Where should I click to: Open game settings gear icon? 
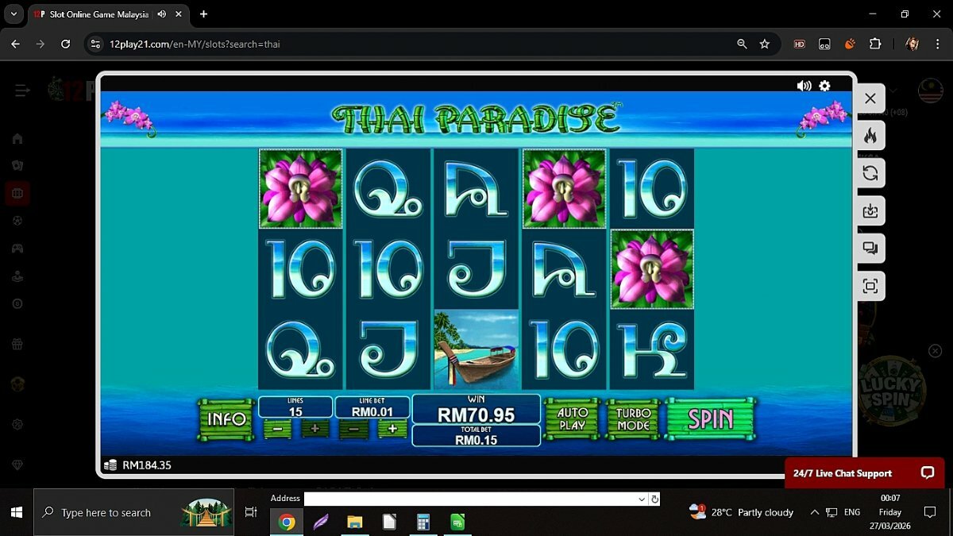(824, 86)
